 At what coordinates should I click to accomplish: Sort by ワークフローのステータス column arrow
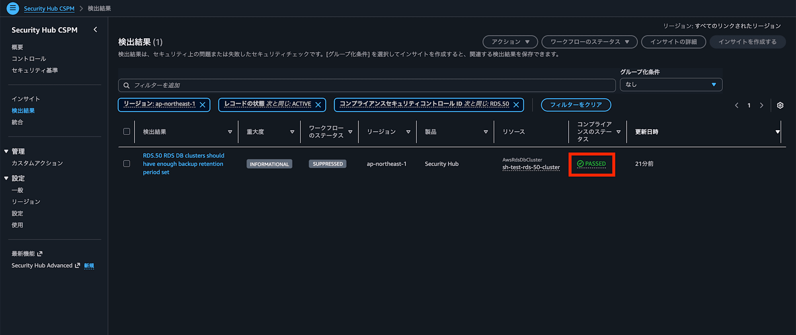[x=350, y=132]
